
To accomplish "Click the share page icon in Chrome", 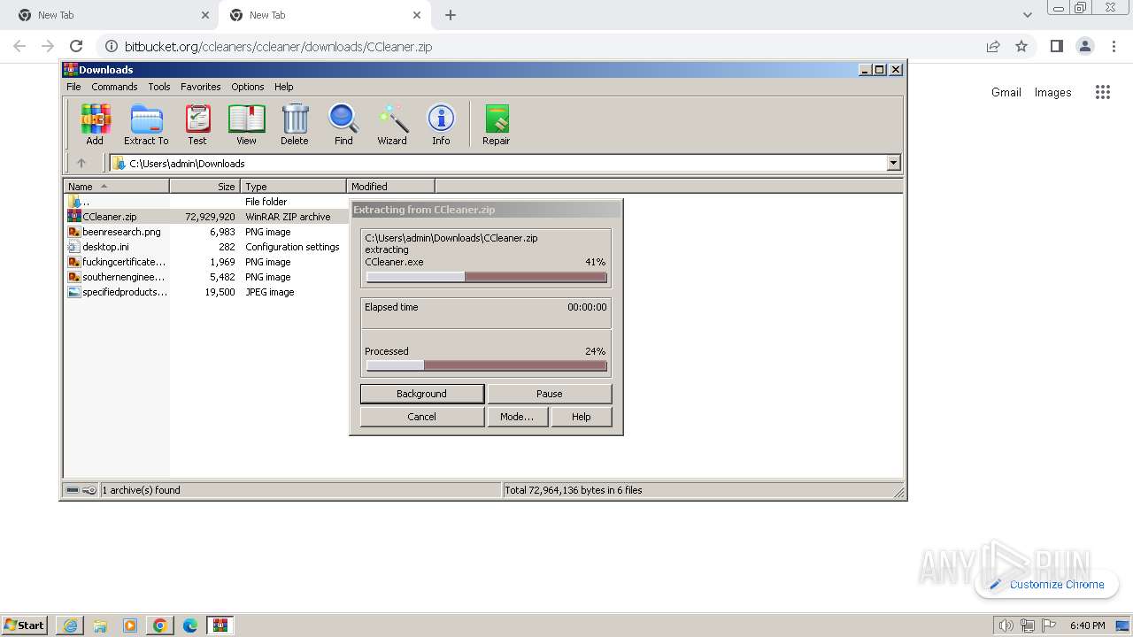I will [x=993, y=46].
